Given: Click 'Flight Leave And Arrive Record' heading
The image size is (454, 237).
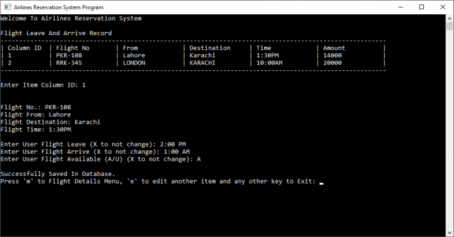Looking at the screenshot, I should tap(56, 33).
